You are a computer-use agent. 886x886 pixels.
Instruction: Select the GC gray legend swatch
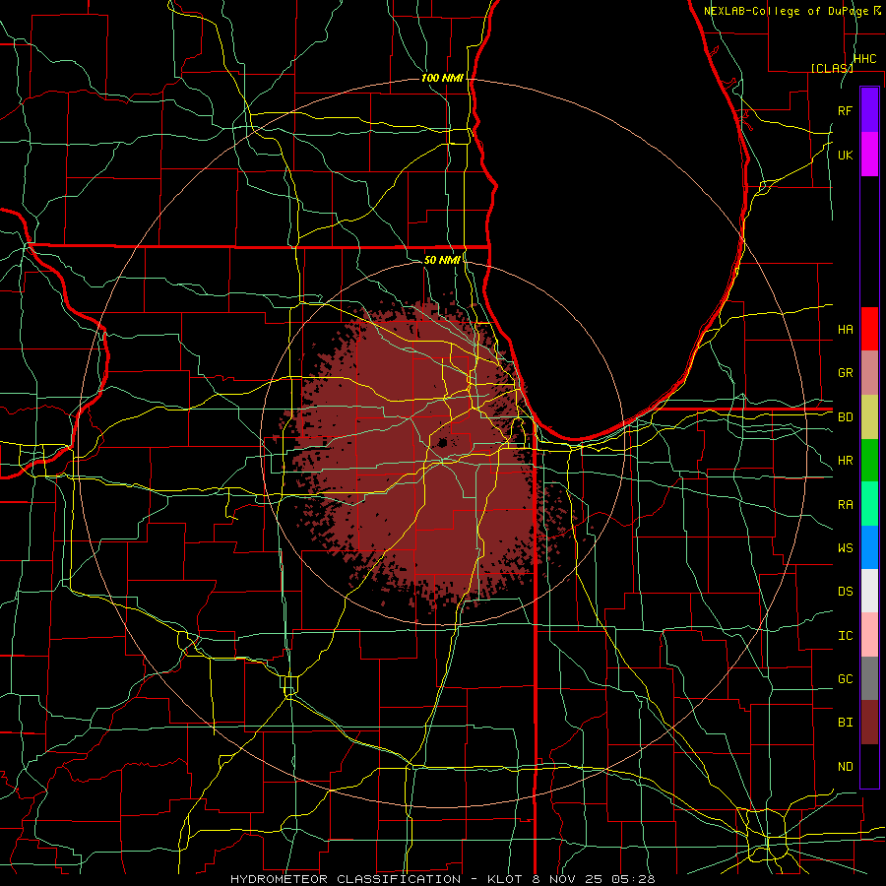tap(869, 678)
